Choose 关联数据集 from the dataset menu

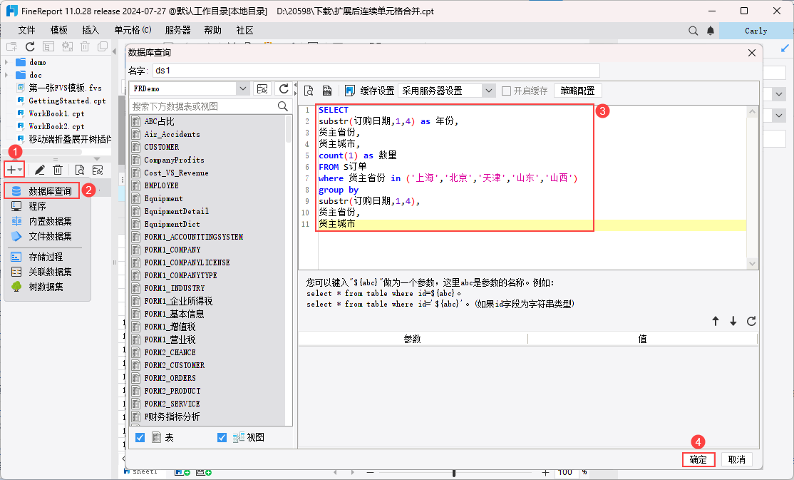[50, 272]
